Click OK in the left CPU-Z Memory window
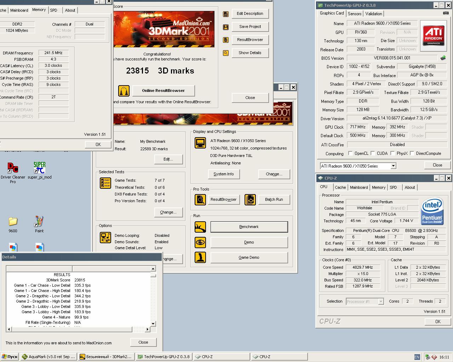The width and height of the screenshot is (453, 362). coord(98,144)
